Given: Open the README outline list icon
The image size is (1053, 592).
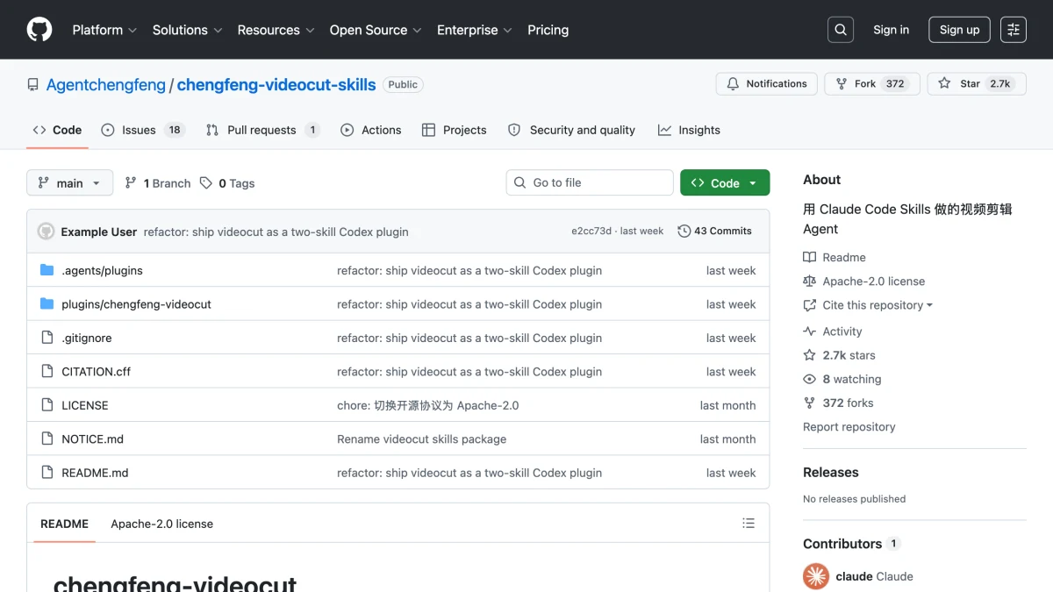Looking at the screenshot, I should coord(749,524).
